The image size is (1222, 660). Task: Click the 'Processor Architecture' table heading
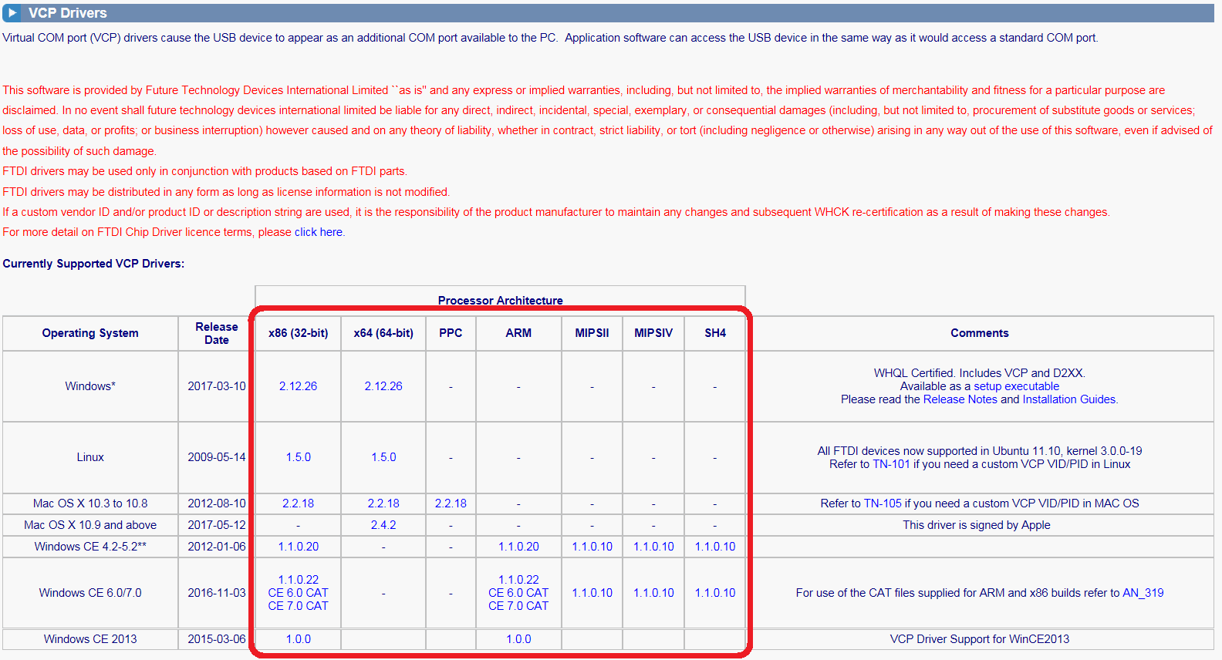(500, 301)
